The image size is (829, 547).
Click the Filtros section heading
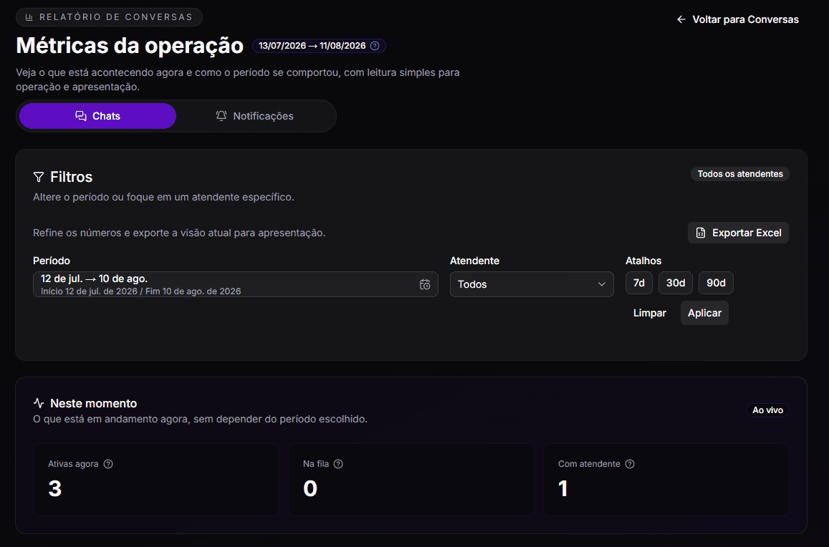tap(72, 177)
